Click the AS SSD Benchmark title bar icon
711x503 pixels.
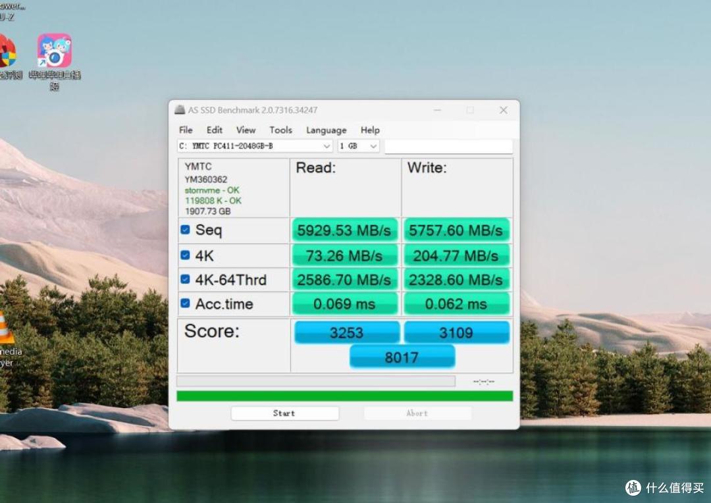180,110
